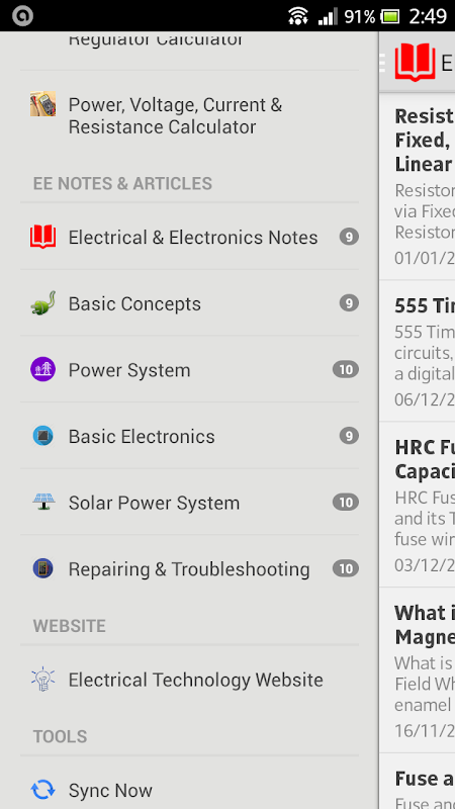Tap the red book header icon
The image size is (455, 809).
[414, 62]
